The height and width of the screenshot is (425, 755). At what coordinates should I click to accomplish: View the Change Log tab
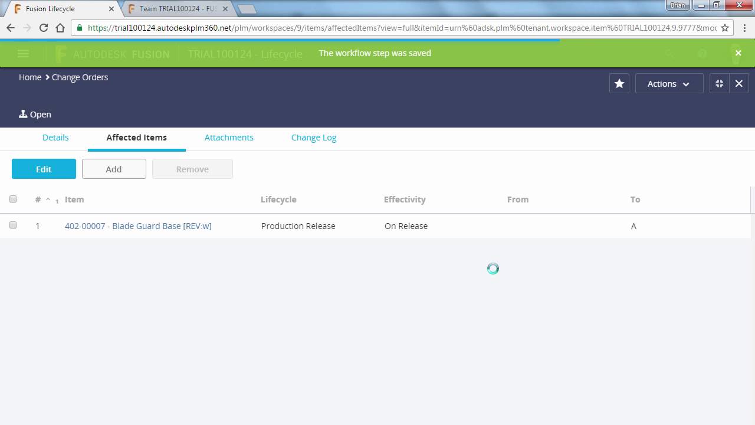pyautogui.click(x=314, y=138)
